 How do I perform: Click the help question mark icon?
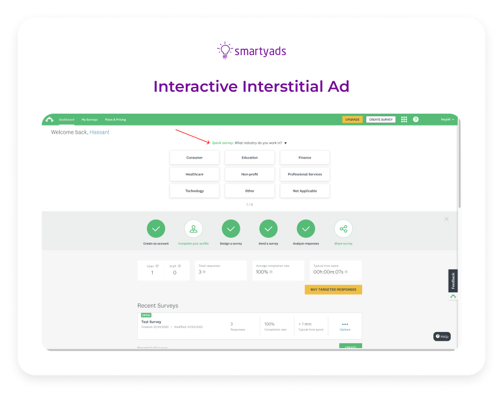415,119
